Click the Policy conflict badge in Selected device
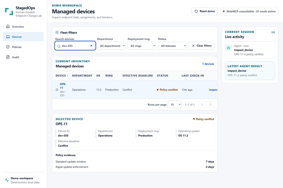Viewport: 283px width, 188px height. click(204, 119)
